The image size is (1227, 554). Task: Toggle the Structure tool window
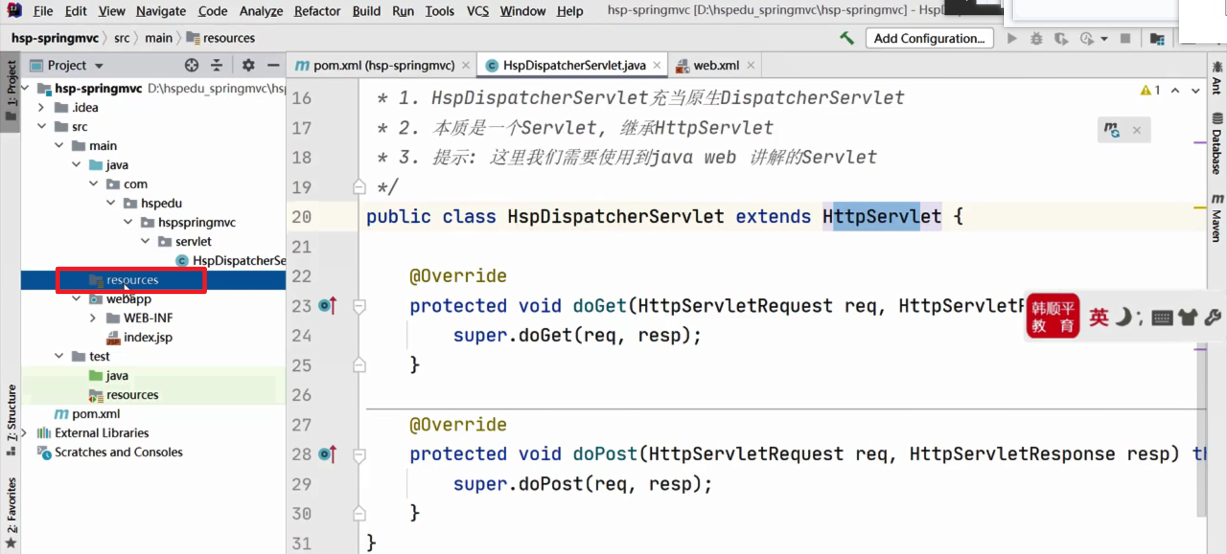click(11, 420)
